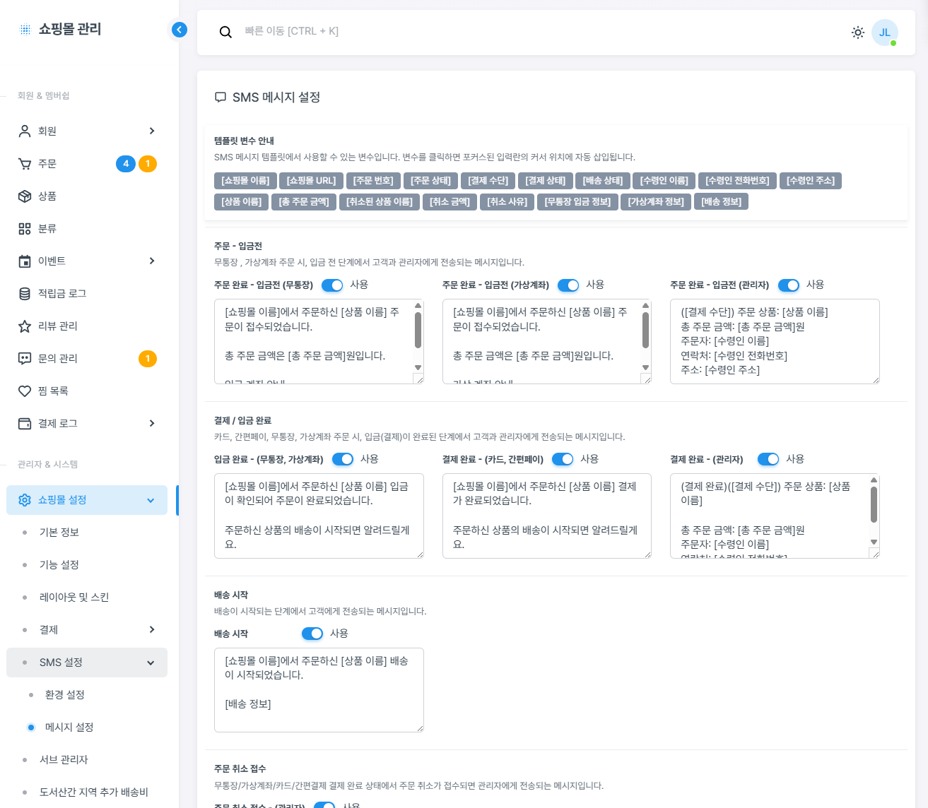
Task: Disable 주문 완료 - 입금전 (무통장) toggle
Action: [332, 285]
